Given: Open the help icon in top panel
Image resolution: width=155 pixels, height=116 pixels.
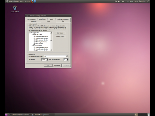Looking at the screenshot, I should 35,1.
